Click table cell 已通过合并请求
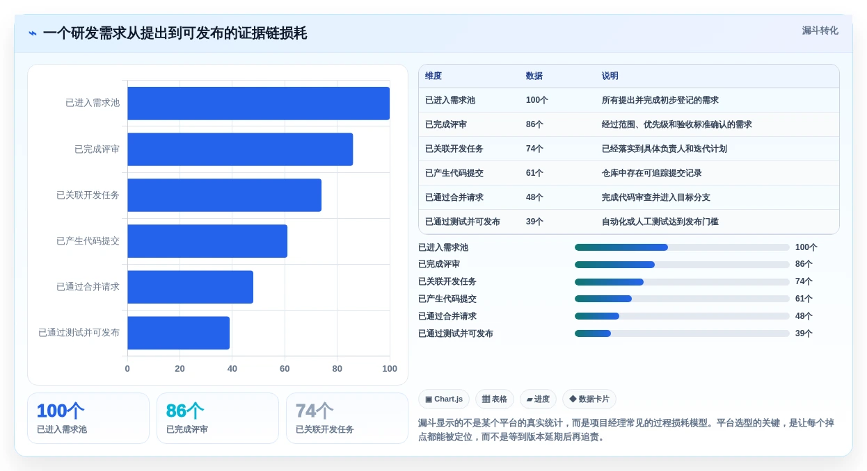This screenshot has height=471, width=867. [454, 197]
